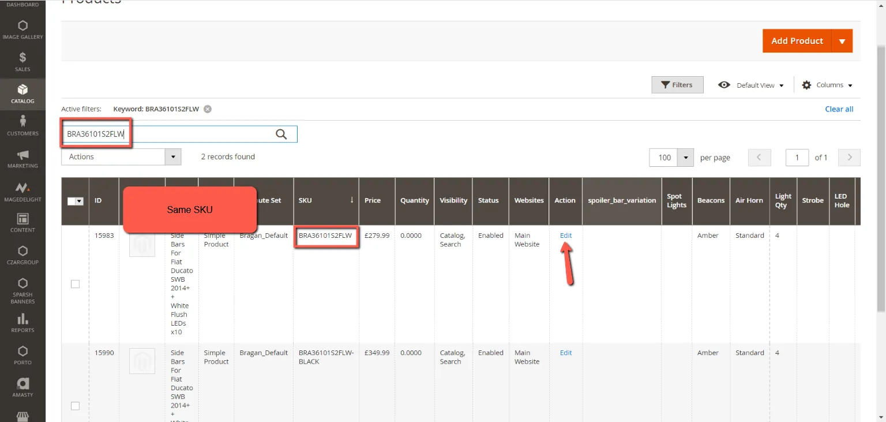Viewport: 886px width, 422px height.
Task: Click the Light Qty column header
Action: tap(783, 200)
